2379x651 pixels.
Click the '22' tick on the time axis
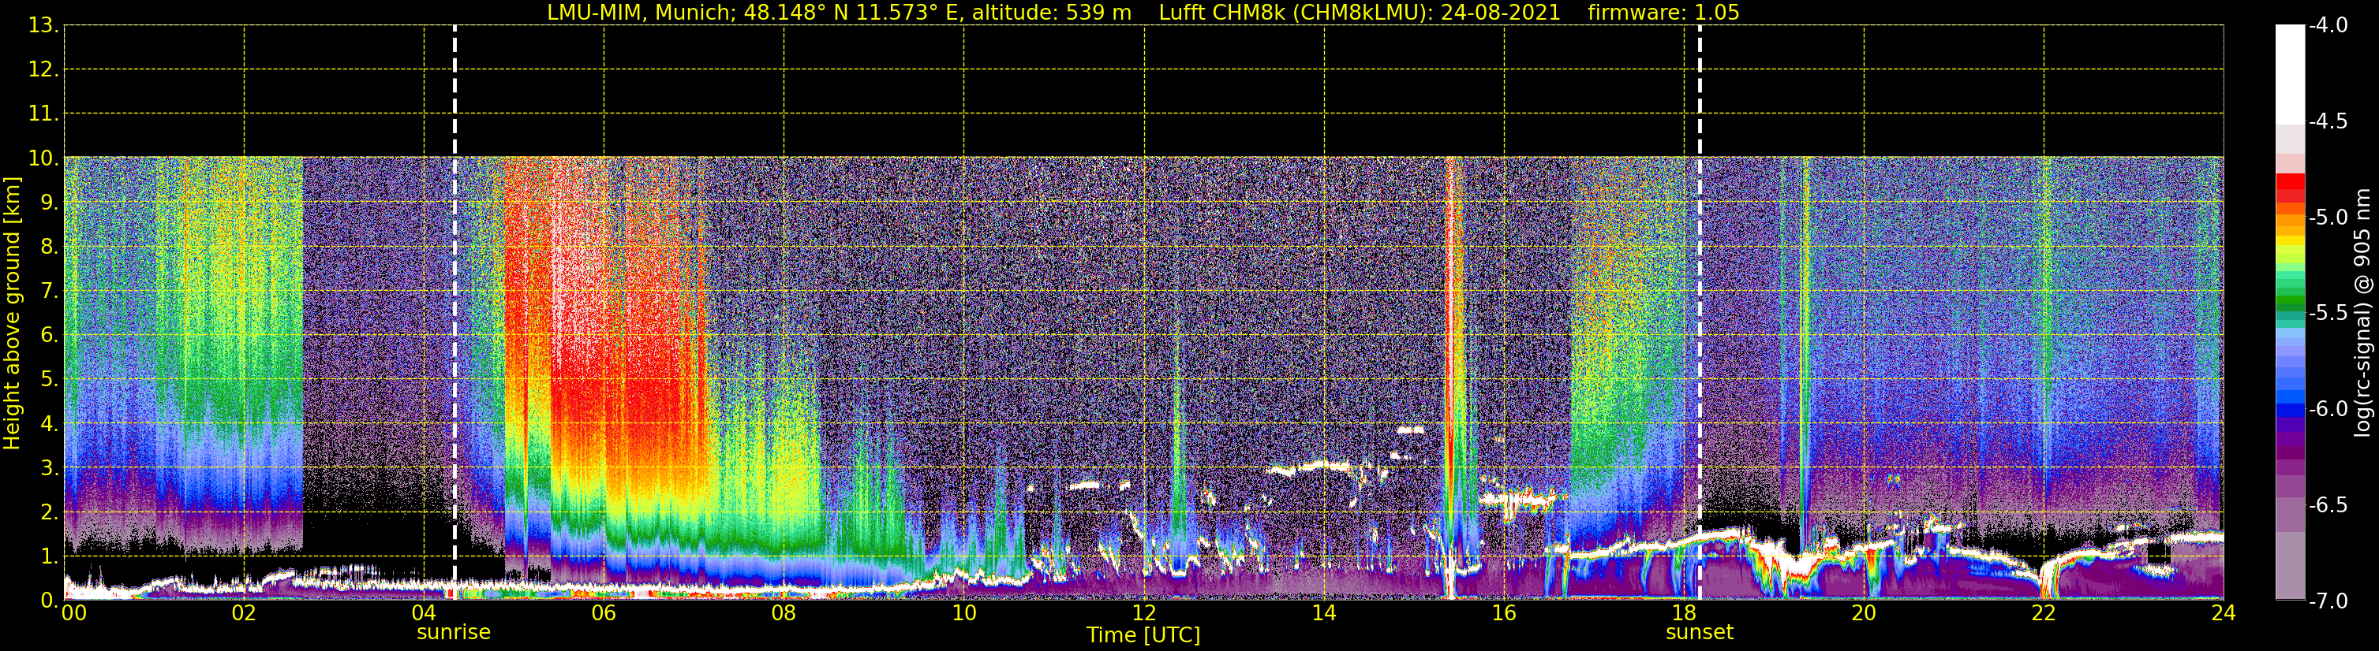(2044, 613)
